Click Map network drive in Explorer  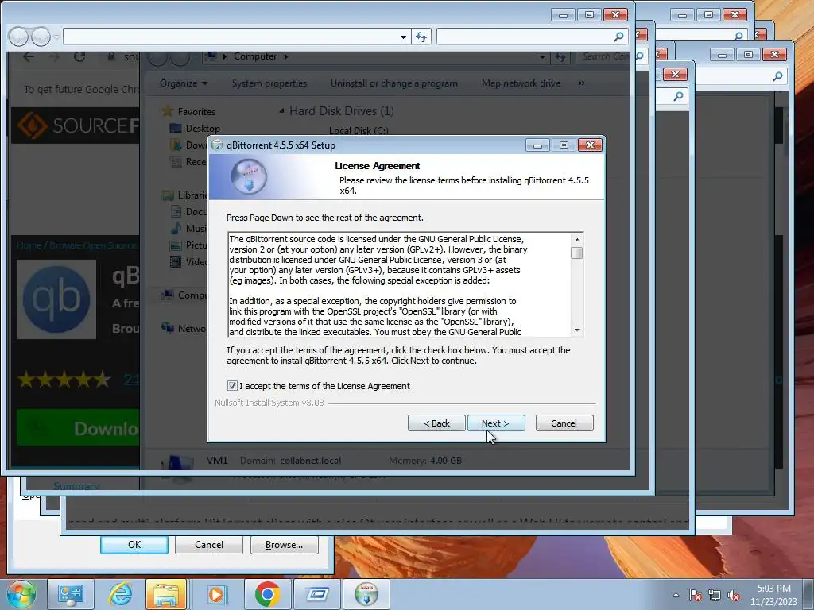pyautogui.click(x=521, y=83)
